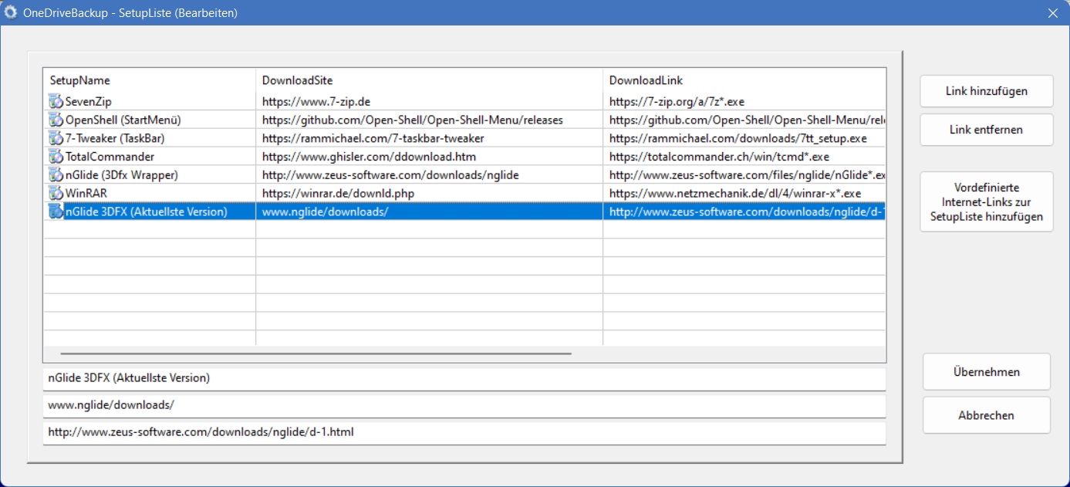Image resolution: width=1070 pixels, height=487 pixels.
Task: Click the OpenShell row DownloadLink cell
Action: coord(744,120)
